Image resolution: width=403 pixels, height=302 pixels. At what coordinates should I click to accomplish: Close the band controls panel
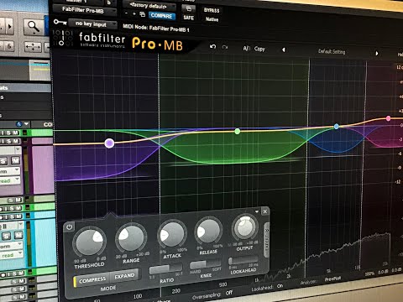click(x=265, y=211)
